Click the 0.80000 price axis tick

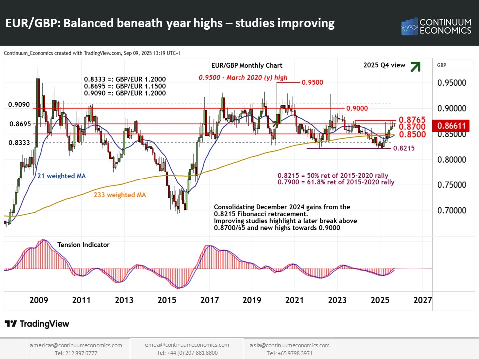pyautogui.click(x=452, y=160)
